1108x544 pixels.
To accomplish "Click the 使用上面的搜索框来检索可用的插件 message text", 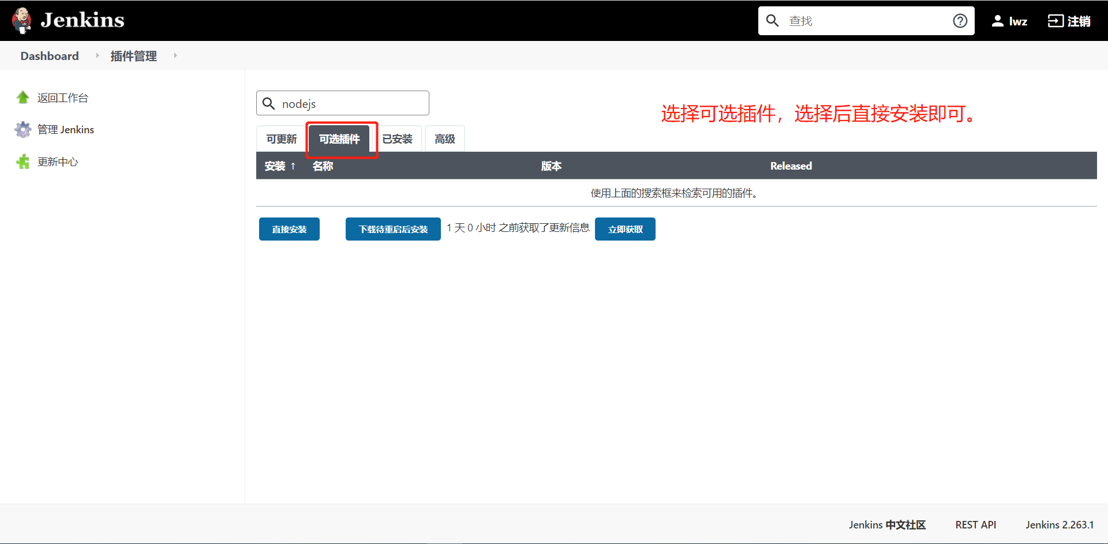I will click(x=673, y=193).
